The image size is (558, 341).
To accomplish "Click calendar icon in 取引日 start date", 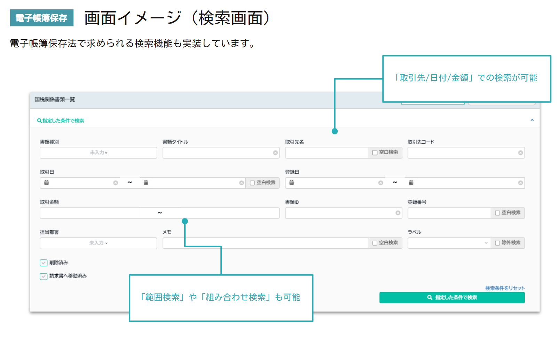I will coord(46,183).
